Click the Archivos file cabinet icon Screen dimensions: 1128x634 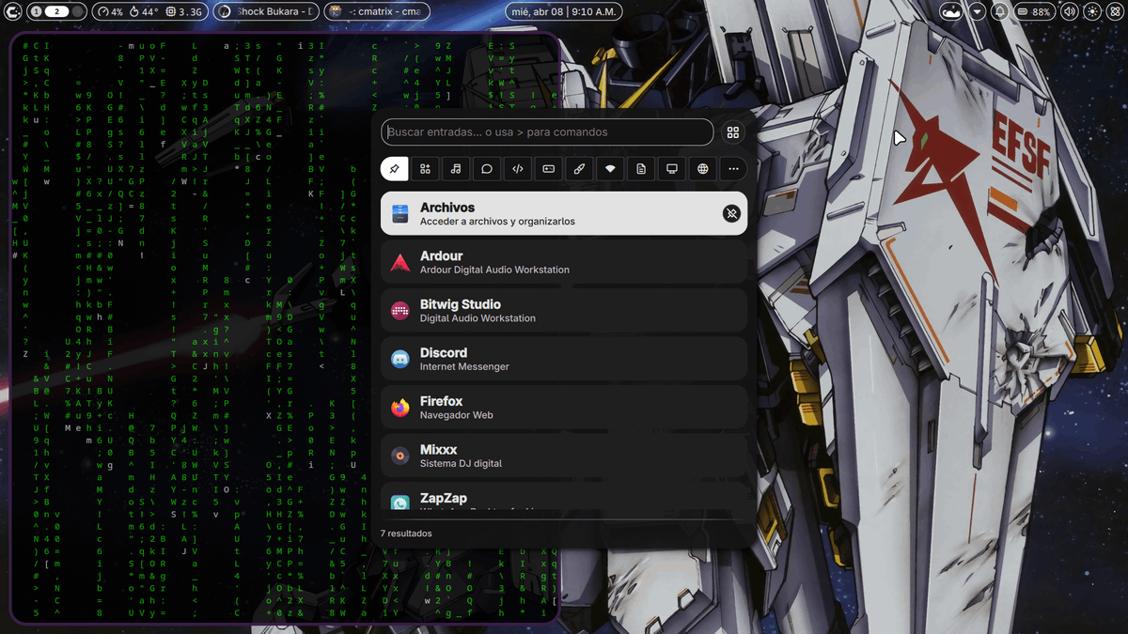coord(400,214)
